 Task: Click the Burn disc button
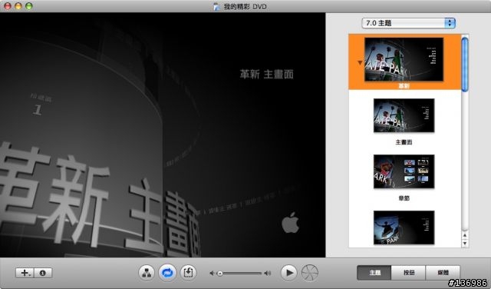pyautogui.click(x=310, y=273)
